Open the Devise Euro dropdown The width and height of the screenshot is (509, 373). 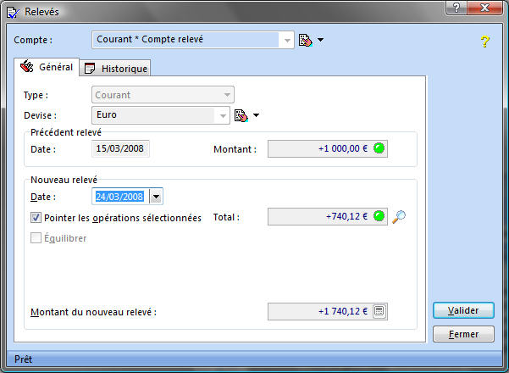click(x=224, y=115)
